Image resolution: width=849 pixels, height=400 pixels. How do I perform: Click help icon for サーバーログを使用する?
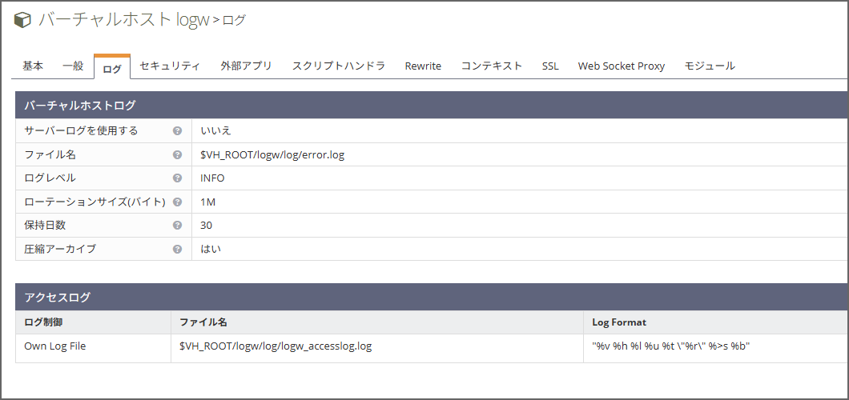(177, 131)
